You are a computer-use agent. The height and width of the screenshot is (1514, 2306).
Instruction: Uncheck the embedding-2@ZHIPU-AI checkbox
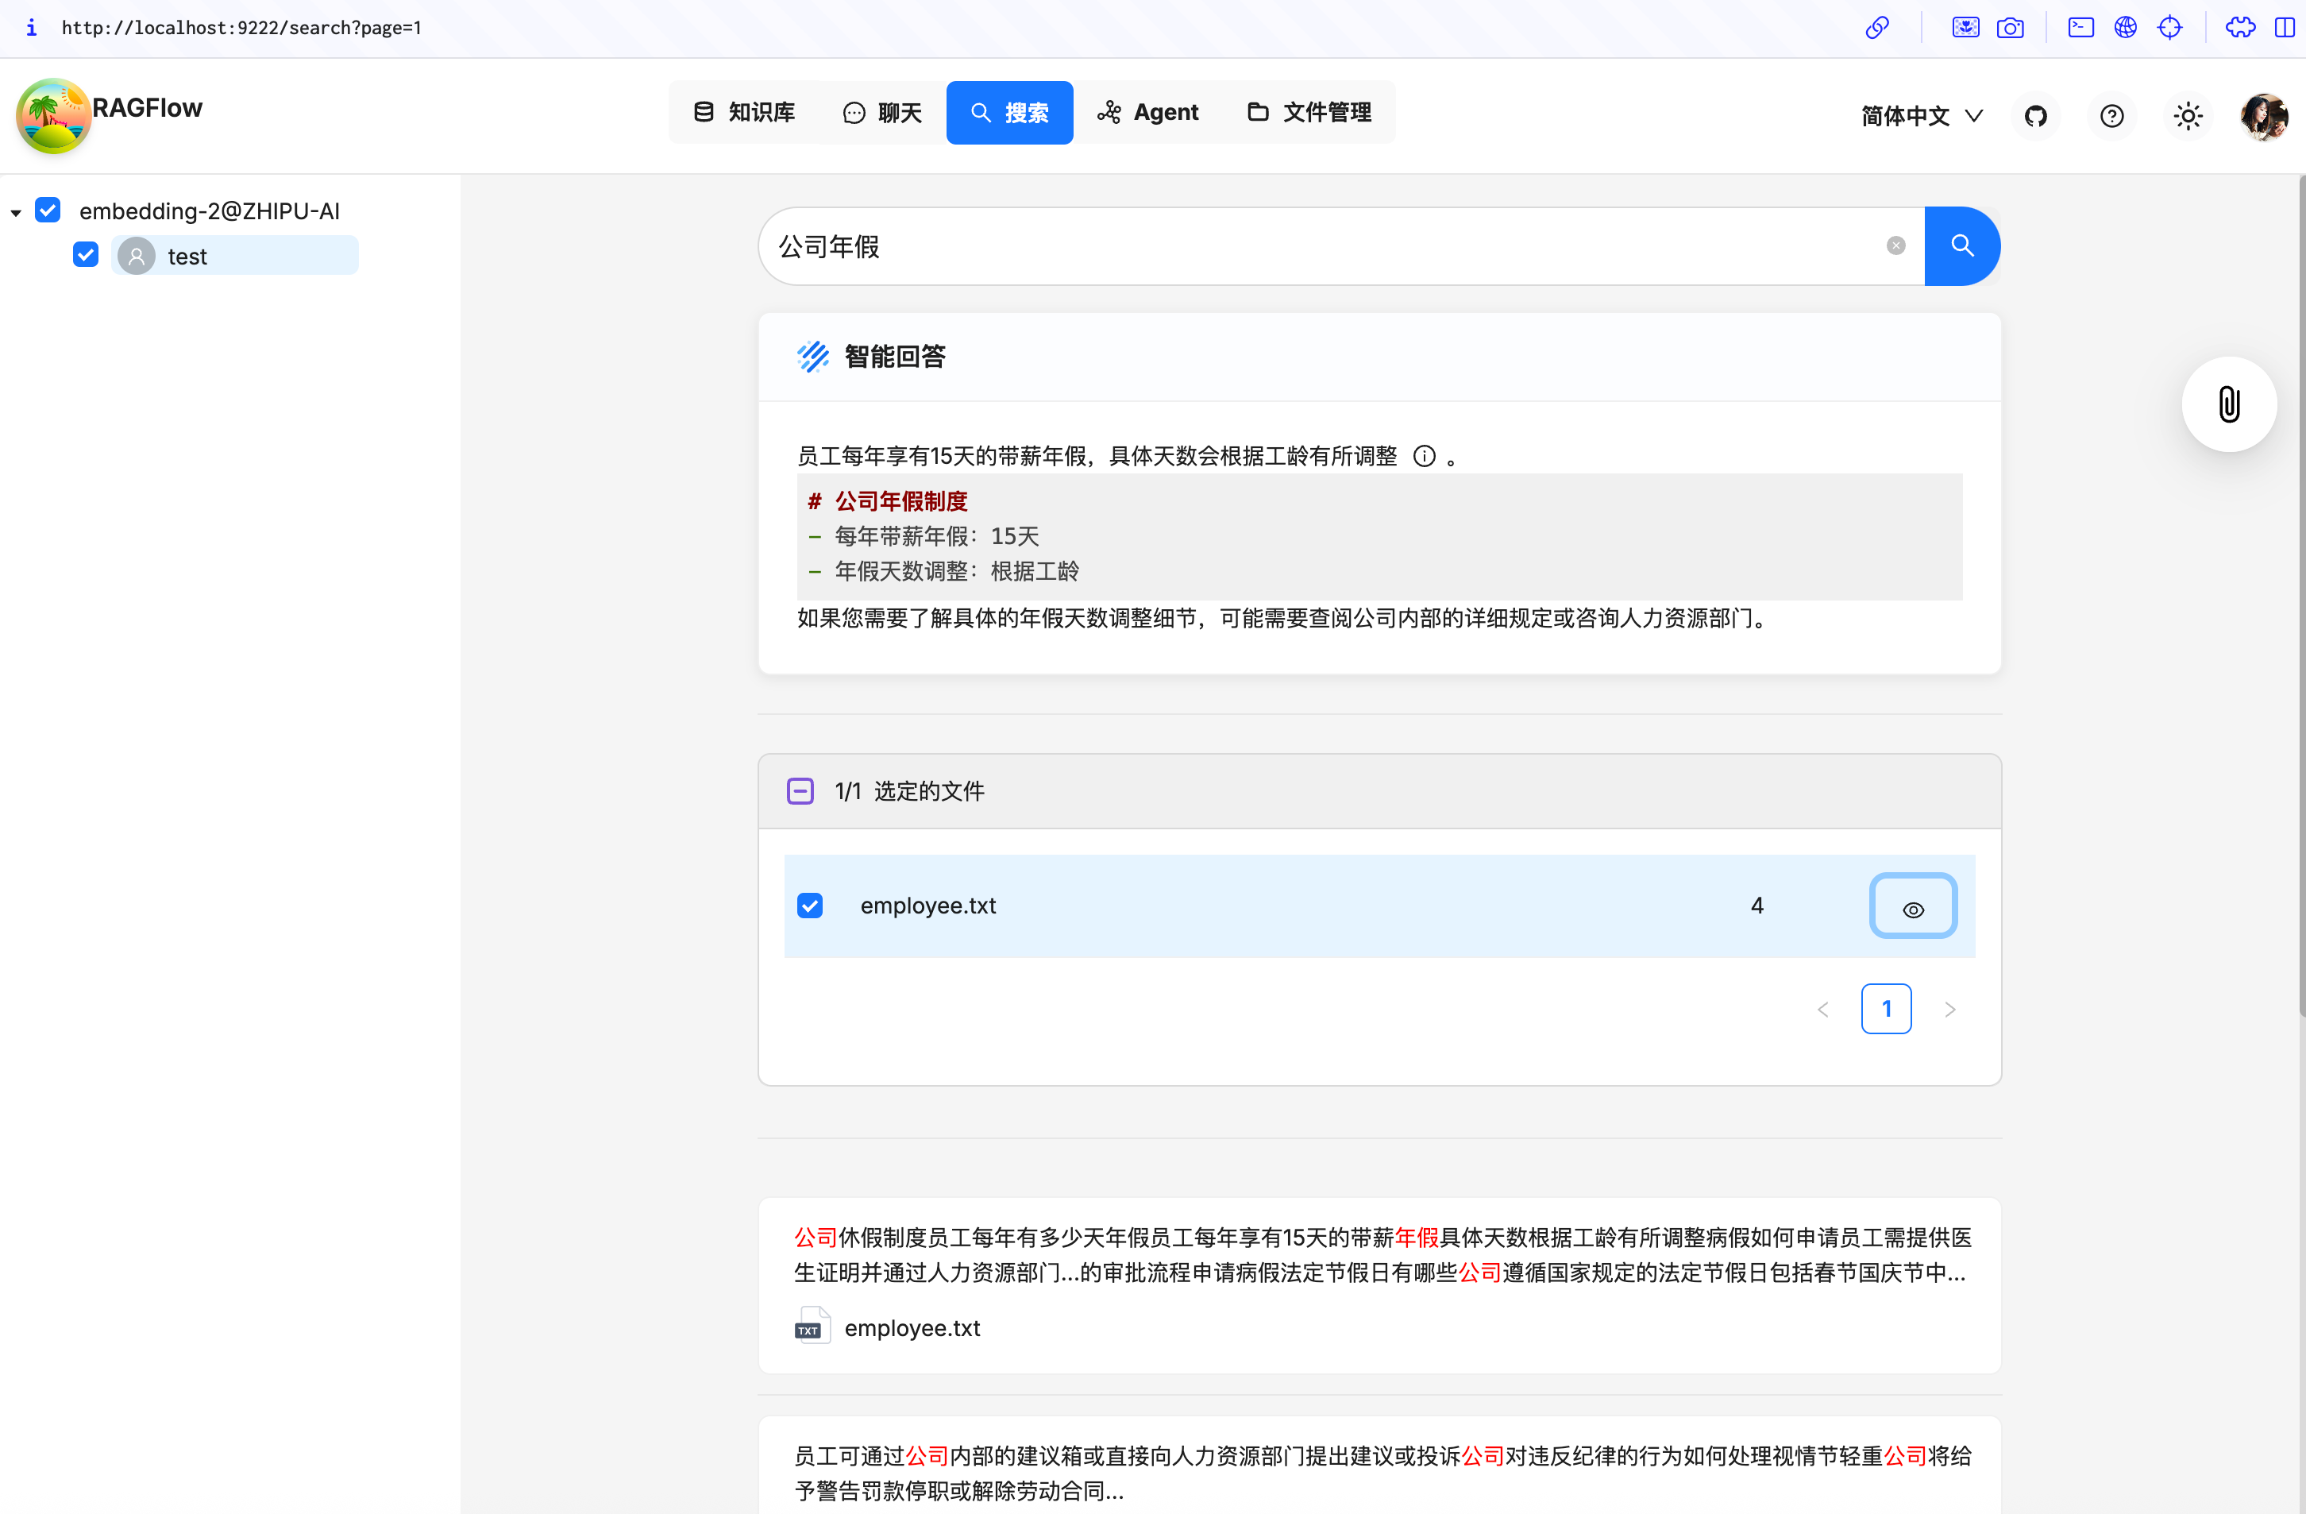[x=48, y=210]
